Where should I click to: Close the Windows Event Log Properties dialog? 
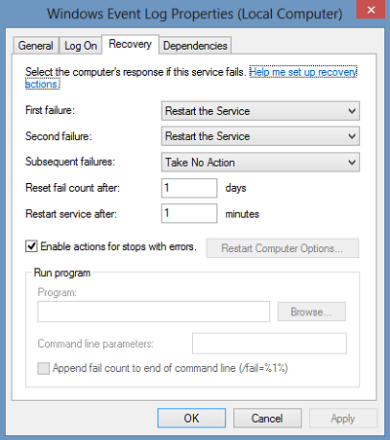(371, 10)
